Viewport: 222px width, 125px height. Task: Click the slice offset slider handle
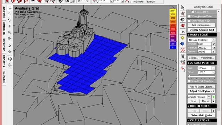189,77
